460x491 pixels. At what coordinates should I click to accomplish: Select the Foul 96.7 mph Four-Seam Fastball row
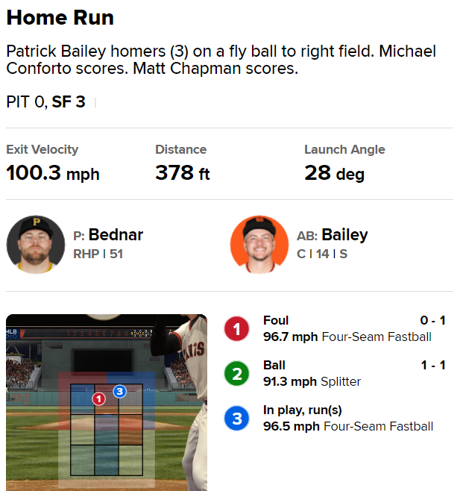coord(347,328)
